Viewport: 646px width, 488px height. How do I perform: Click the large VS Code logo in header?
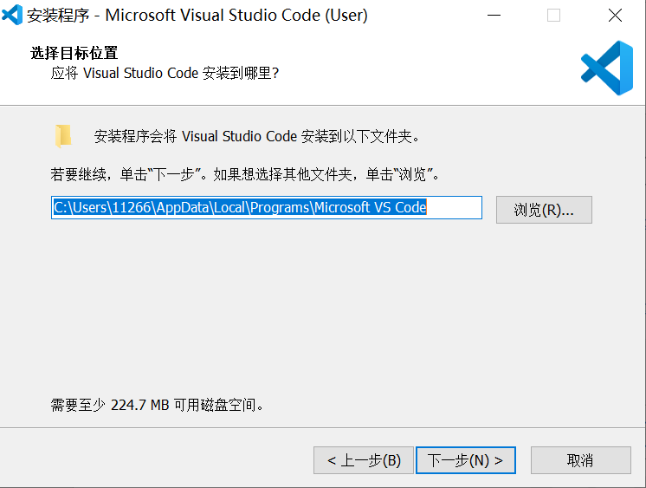[606, 68]
